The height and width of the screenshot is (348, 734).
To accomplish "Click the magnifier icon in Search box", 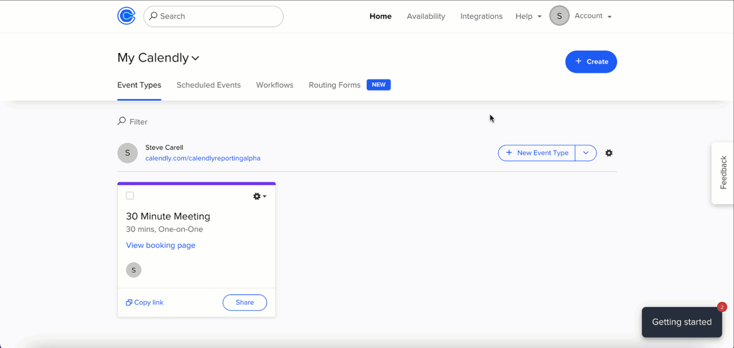I will tap(153, 16).
